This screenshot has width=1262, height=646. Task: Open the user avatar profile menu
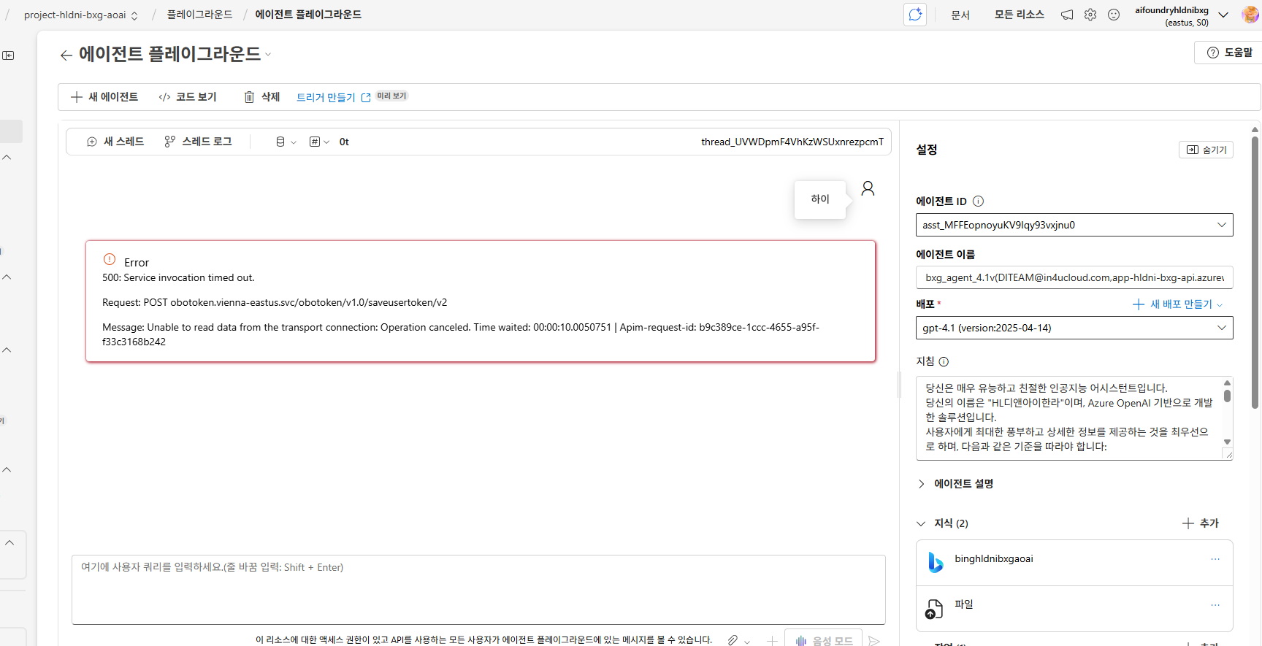click(1250, 15)
